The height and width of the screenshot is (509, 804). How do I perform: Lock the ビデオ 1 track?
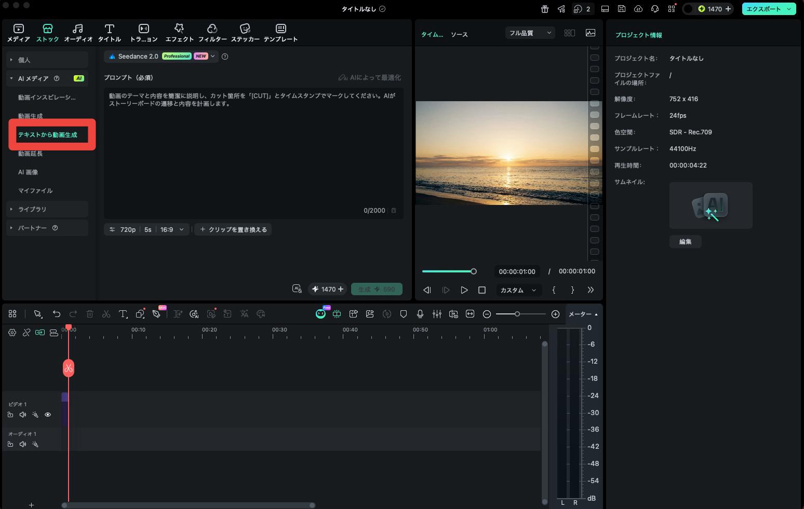pos(10,415)
